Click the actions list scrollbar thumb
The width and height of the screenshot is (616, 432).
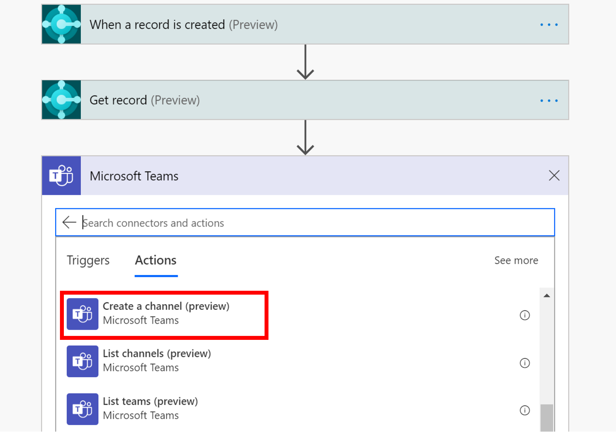[x=547, y=418]
